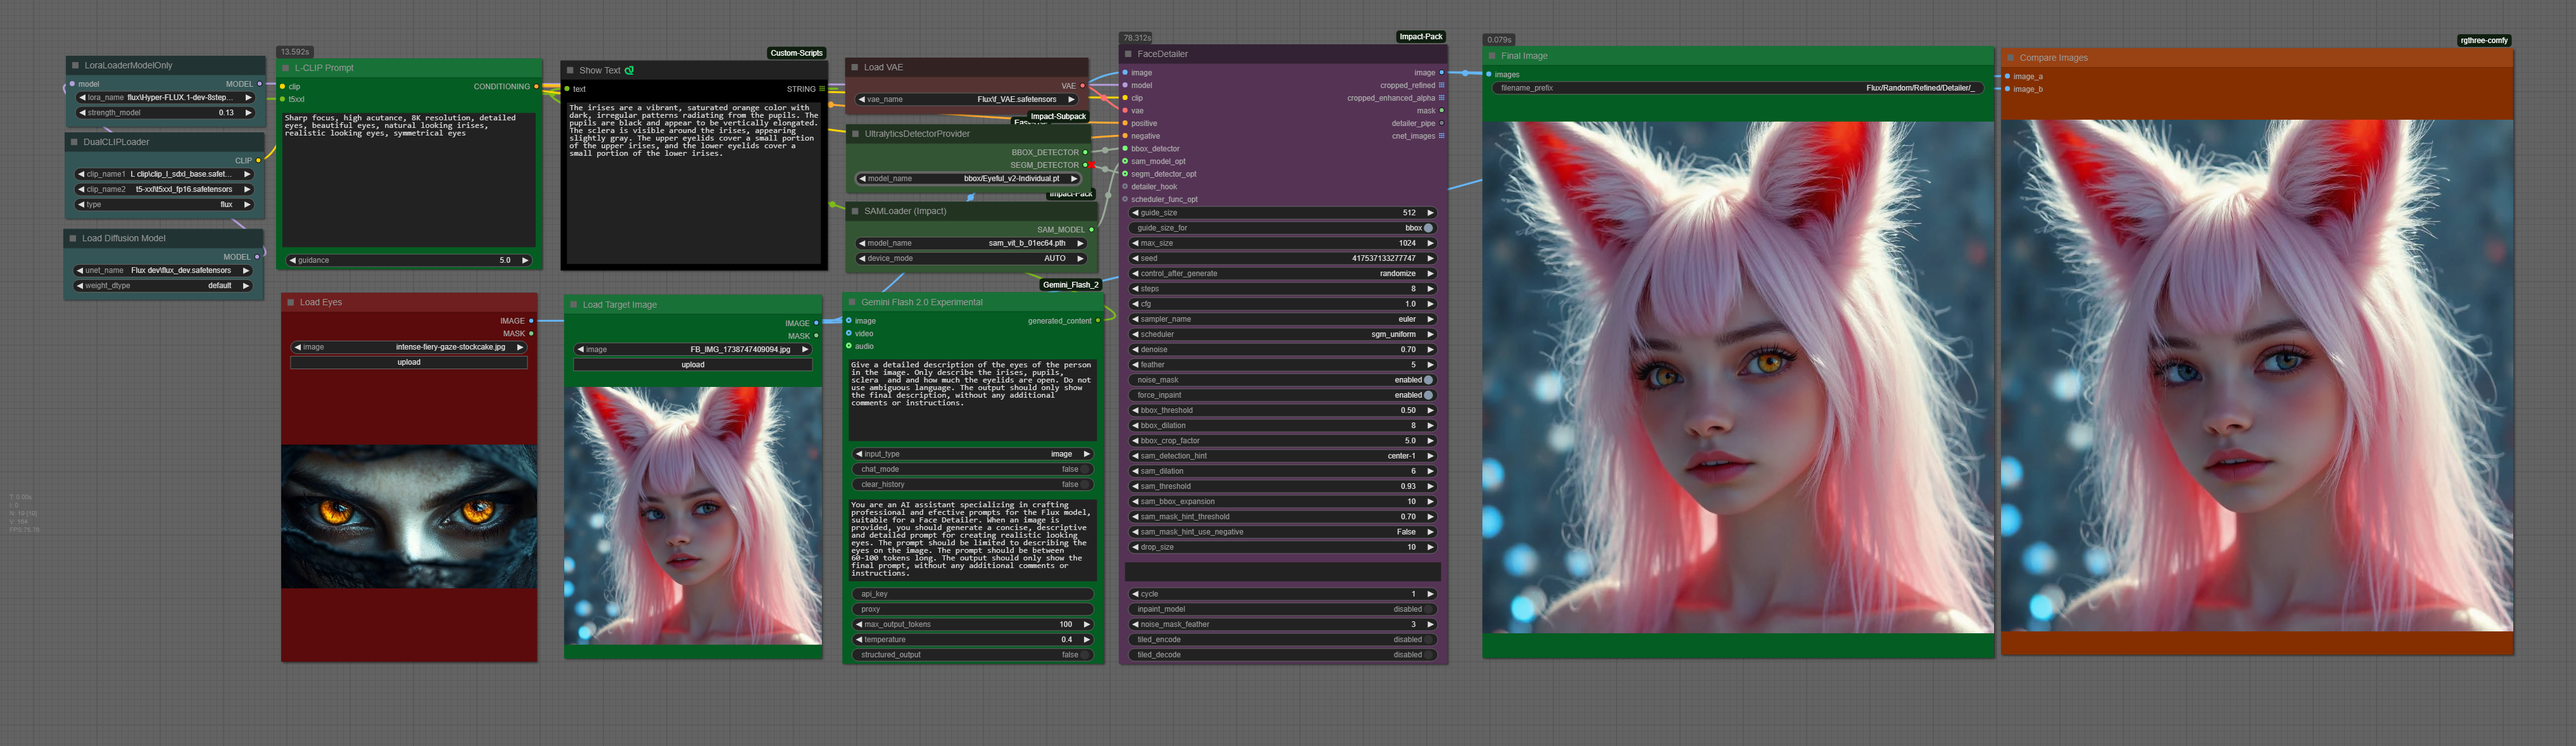Click the BBOX_DETECTOR output connector
Screen dimensions: 2576x746
pyautogui.click(x=1085, y=153)
